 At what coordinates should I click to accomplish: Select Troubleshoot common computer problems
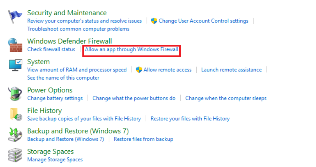(x=78, y=29)
